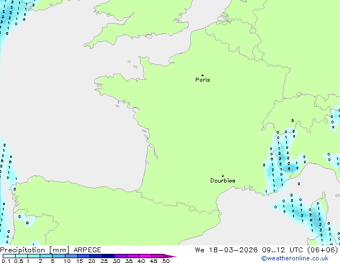The height and width of the screenshot is (263, 340).
Task: Select the Paris location dot marker
Action: coord(203,75)
